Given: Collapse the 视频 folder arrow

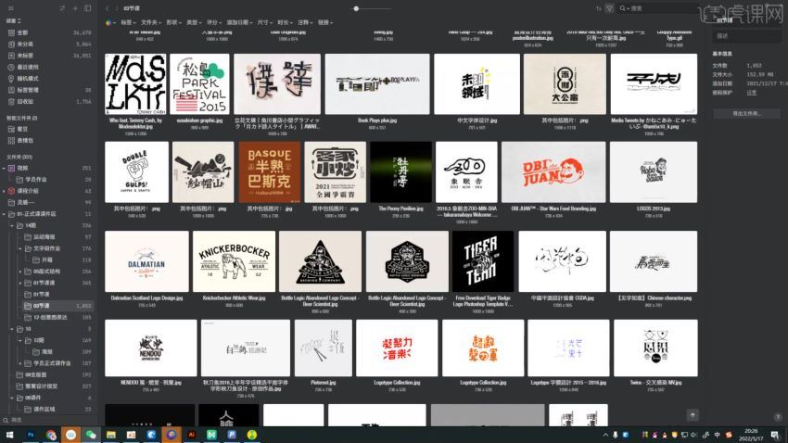Looking at the screenshot, I should [x=4, y=168].
